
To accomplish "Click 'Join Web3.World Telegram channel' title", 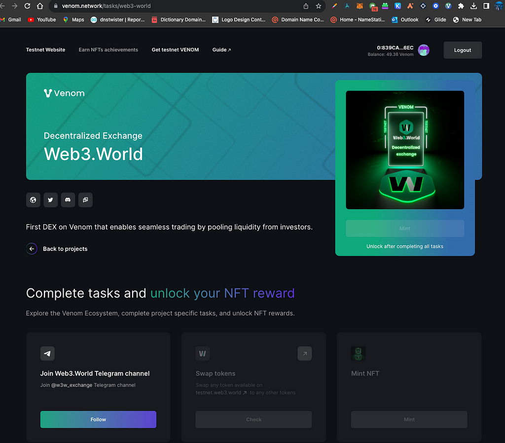I will pyautogui.click(x=95, y=373).
